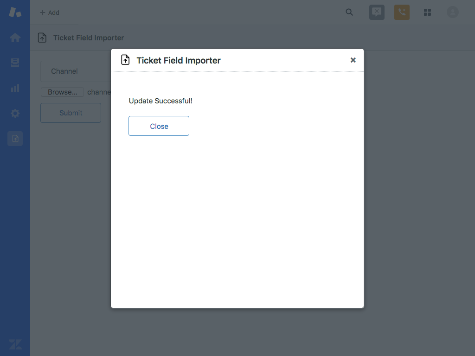Click the Zendesk logo at the bottom

pos(15,344)
